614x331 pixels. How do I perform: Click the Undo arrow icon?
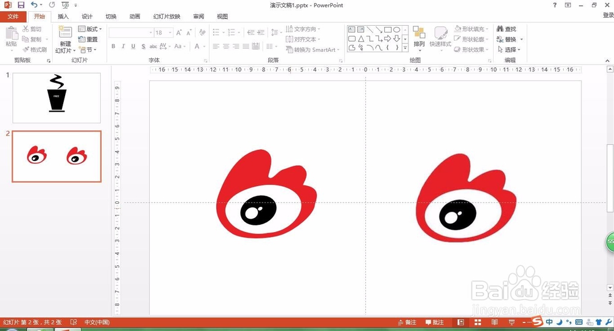(x=34, y=5)
